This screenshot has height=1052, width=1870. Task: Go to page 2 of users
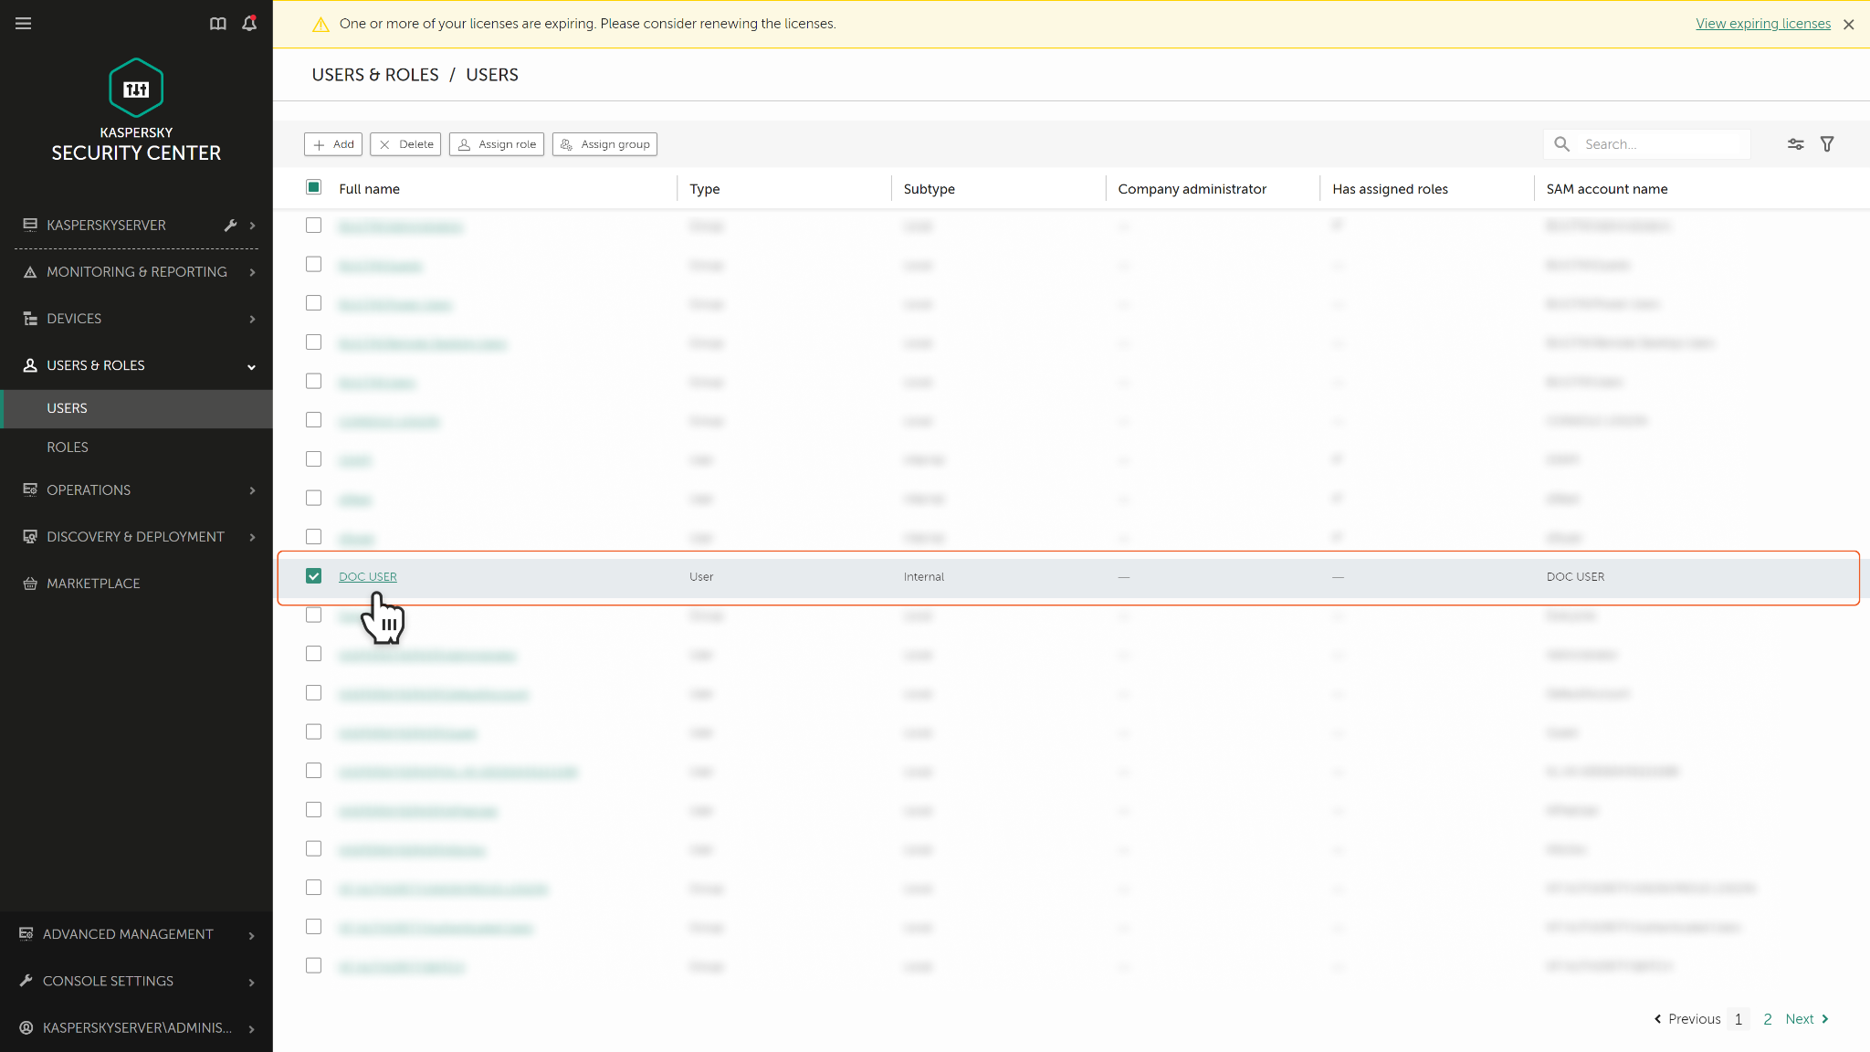click(1768, 1019)
